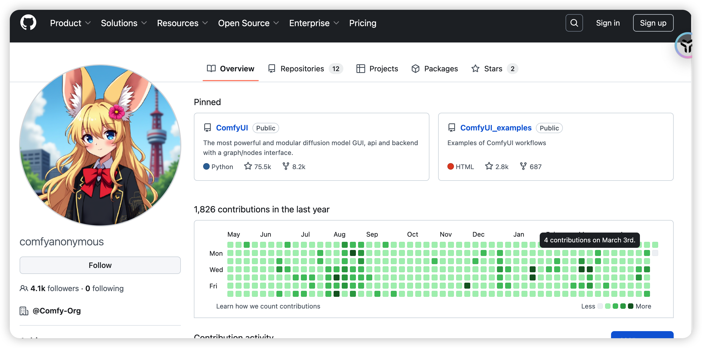Image resolution: width=702 pixels, height=348 pixels.
Task: Click the star icon on ComfyUI
Action: click(x=248, y=166)
